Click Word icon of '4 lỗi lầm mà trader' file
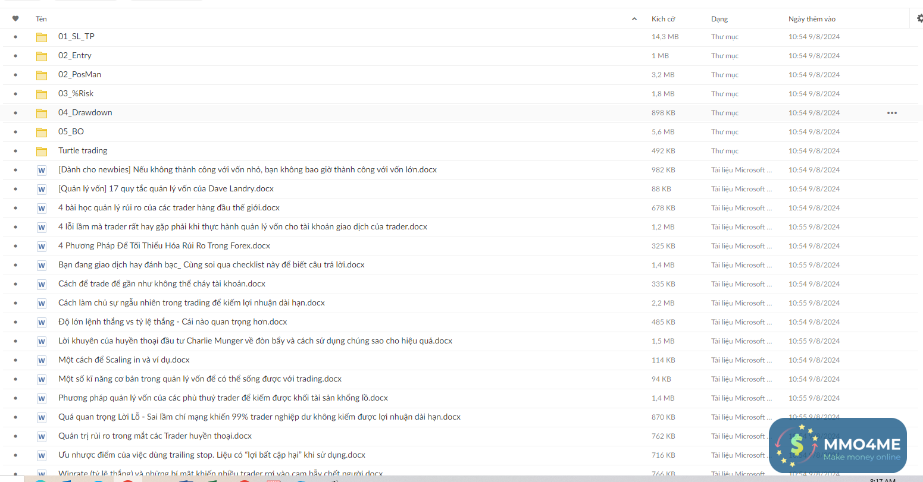The width and height of the screenshot is (923, 482). (x=42, y=228)
